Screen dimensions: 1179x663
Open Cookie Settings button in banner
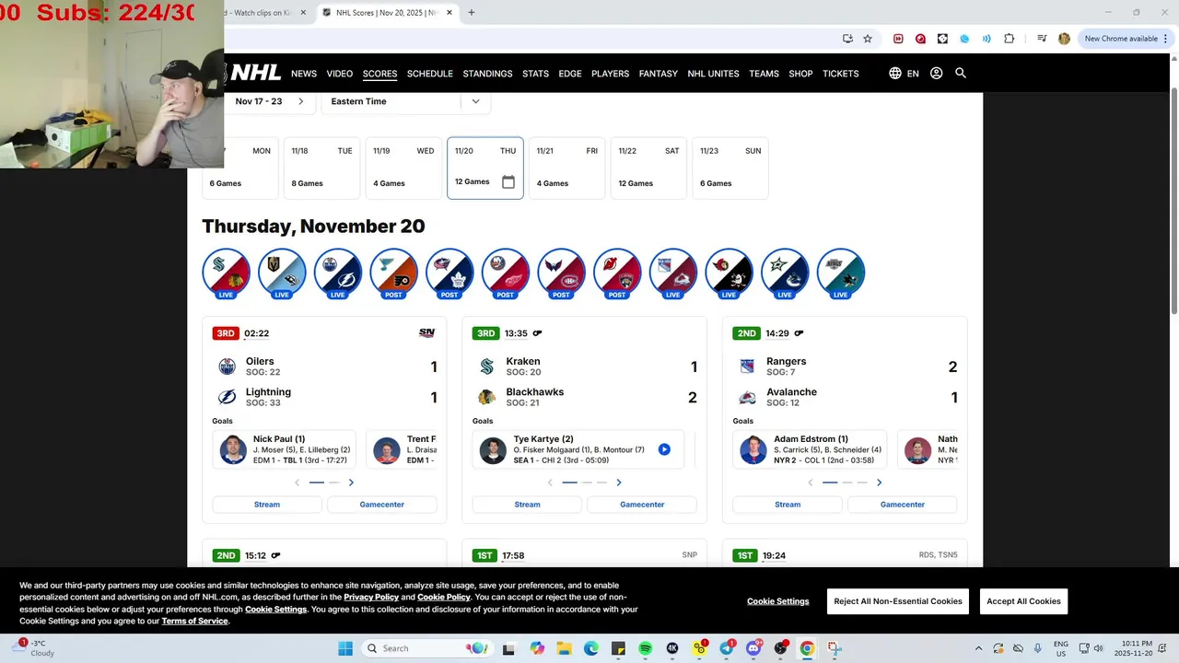click(x=778, y=601)
